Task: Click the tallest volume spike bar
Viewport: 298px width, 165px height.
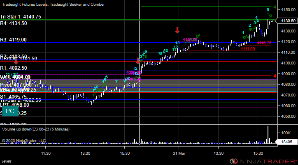Action: [x=268, y=135]
